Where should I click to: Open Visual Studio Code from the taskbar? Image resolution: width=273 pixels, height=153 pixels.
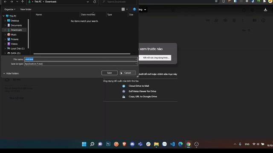[x=172, y=144]
